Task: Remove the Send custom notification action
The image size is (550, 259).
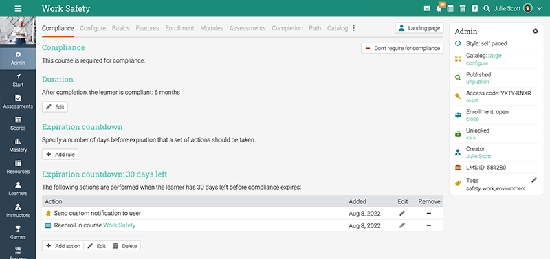Action: [x=428, y=214]
